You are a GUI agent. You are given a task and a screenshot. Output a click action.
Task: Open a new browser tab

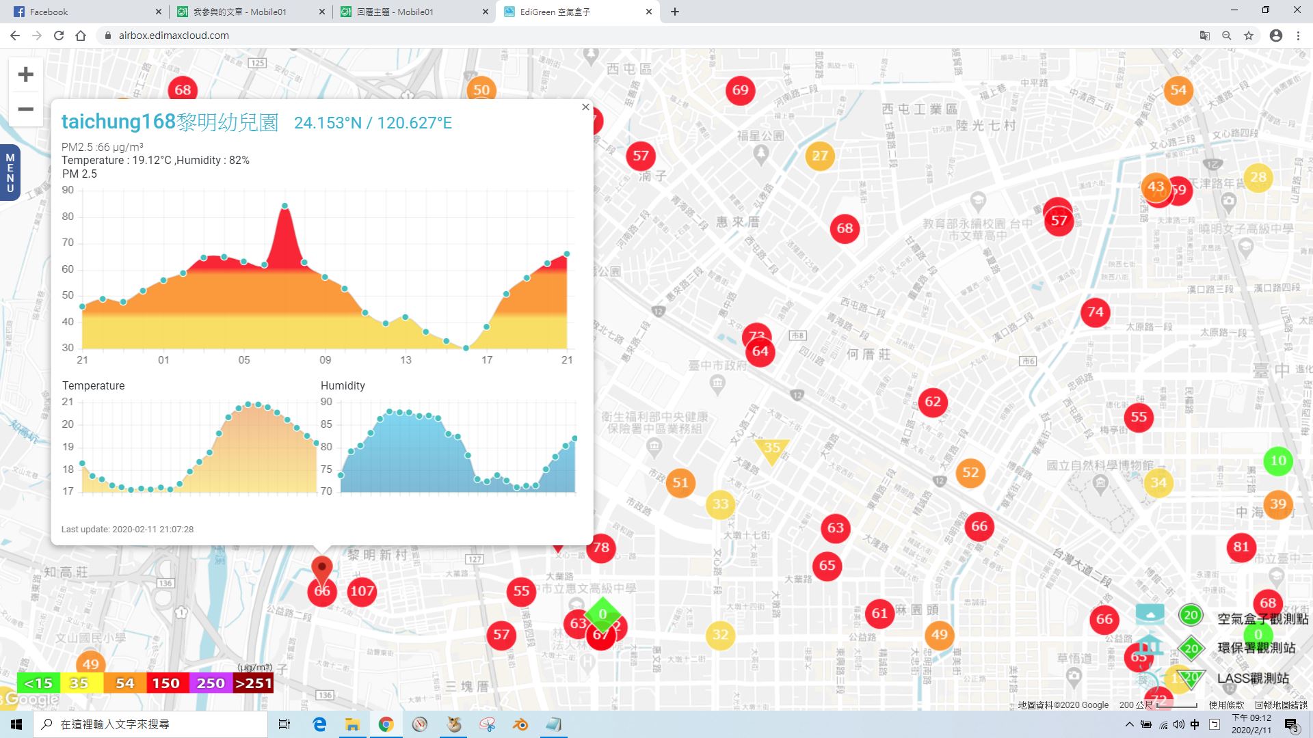pos(675,12)
